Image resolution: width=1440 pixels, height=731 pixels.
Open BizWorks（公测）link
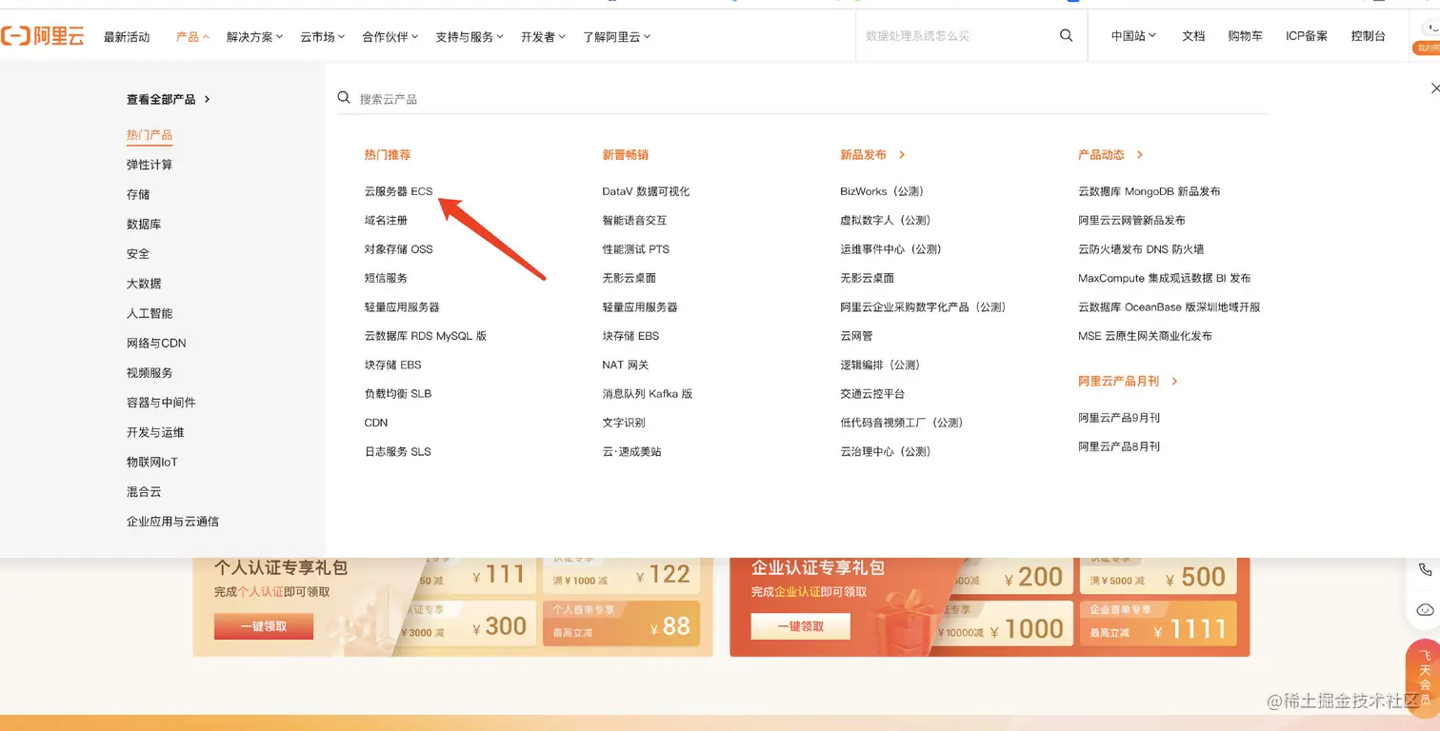(x=883, y=191)
